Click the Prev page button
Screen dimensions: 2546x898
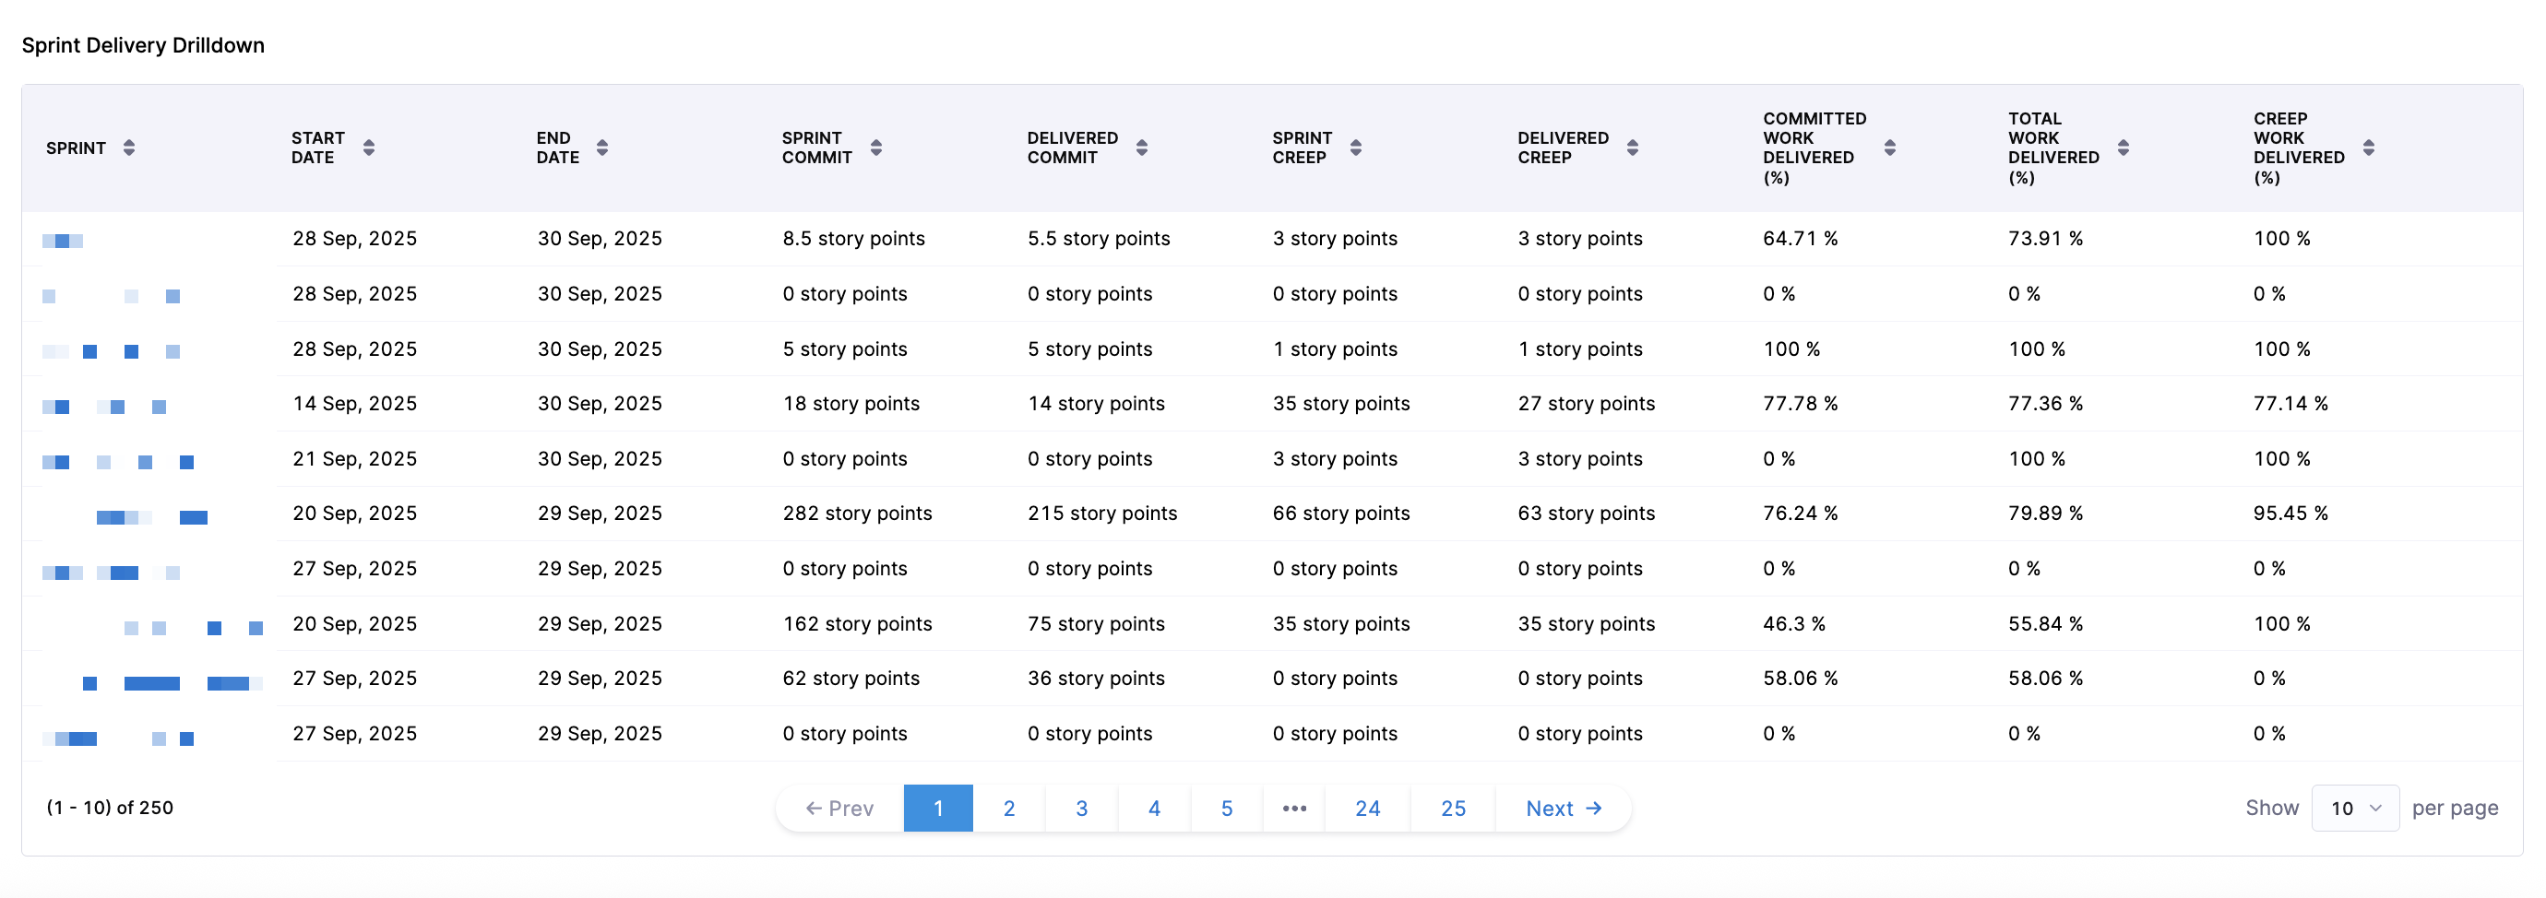tap(839, 808)
